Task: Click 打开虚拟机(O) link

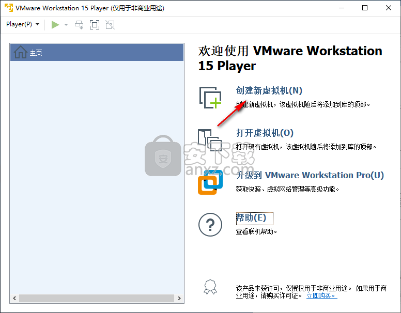Action: (265, 133)
